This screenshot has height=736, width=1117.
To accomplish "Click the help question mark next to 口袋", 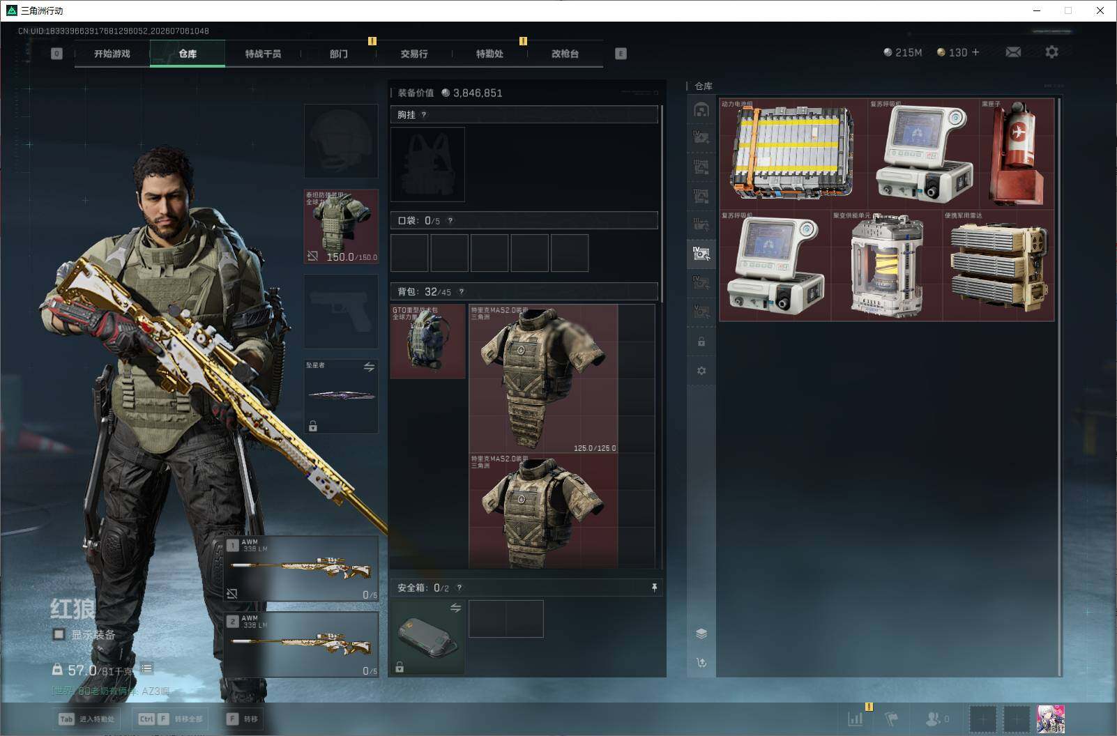I will (x=450, y=221).
